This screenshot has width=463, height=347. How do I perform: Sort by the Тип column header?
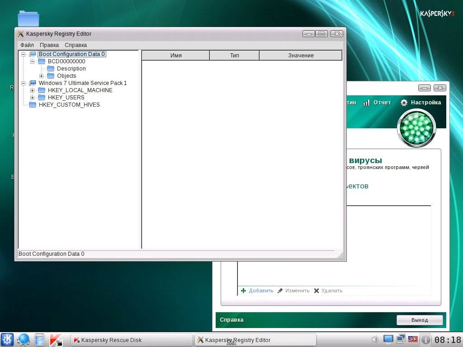235,56
